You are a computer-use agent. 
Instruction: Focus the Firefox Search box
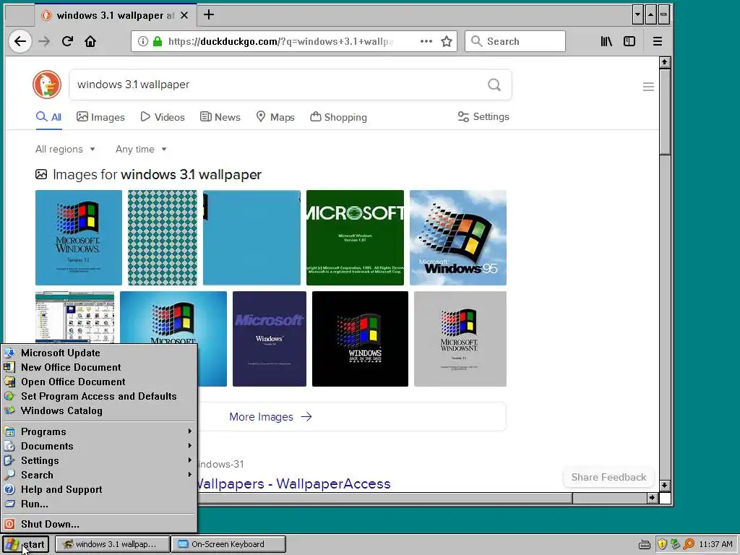(x=515, y=41)
